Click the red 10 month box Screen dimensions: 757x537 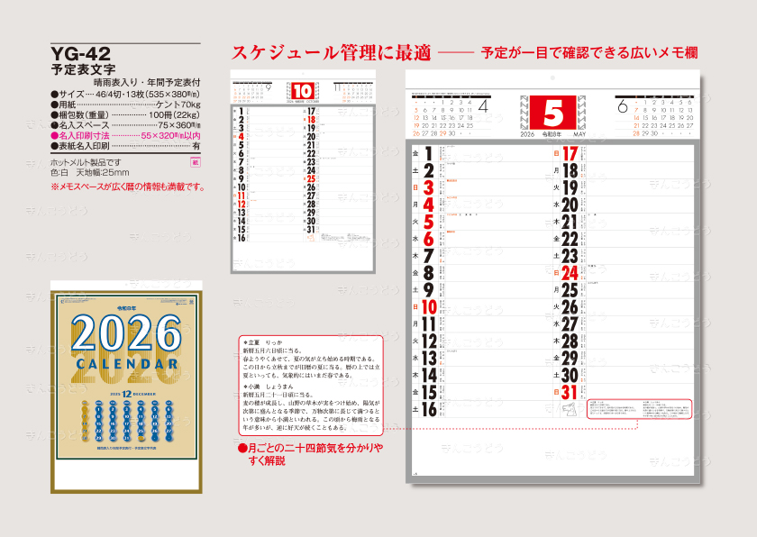pyautogui.click(x=303, y=91)
